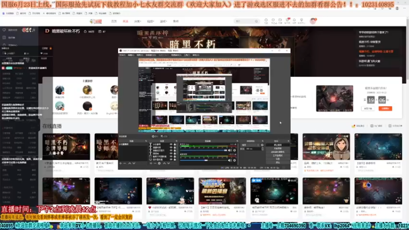Open OBS 帮助 Help menu
This screenshot has height=230, width=409.
[x=196, y=55]
